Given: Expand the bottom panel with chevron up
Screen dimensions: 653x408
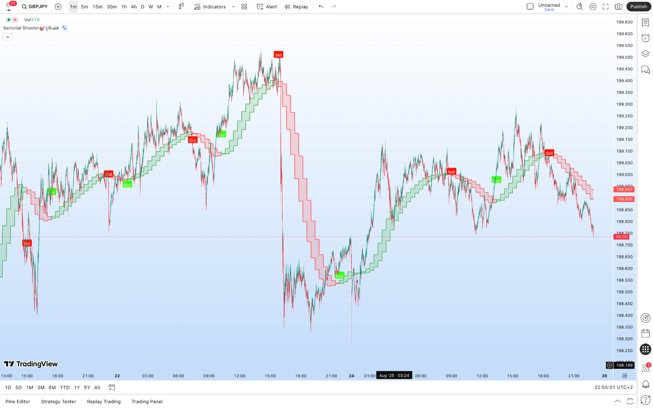Looking at the screenshot, I should click(617, 401).
